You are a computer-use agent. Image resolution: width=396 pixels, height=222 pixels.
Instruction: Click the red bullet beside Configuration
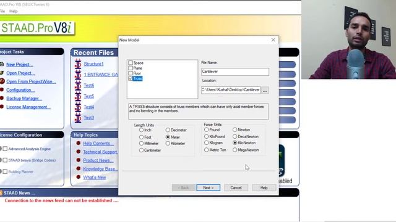[x=1, y=89]
